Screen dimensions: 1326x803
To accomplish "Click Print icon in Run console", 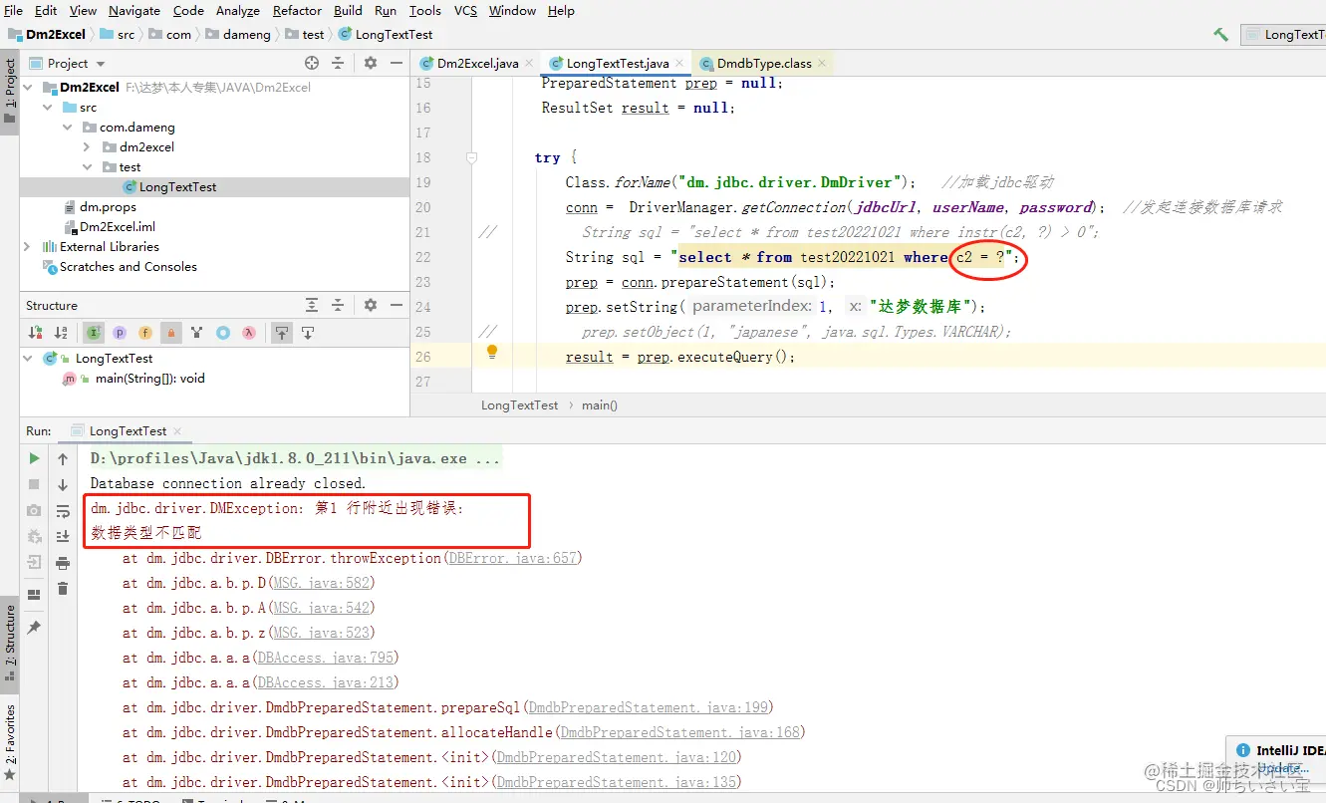I will coord(63,563).
